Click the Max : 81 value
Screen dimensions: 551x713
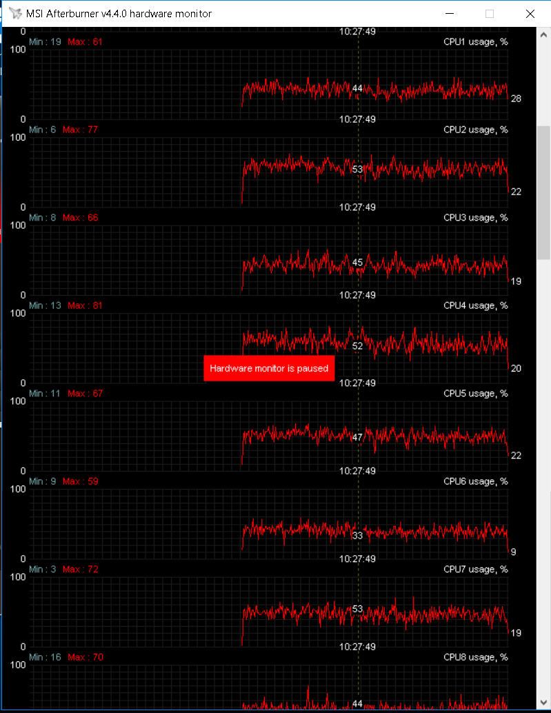click(85, 305)
